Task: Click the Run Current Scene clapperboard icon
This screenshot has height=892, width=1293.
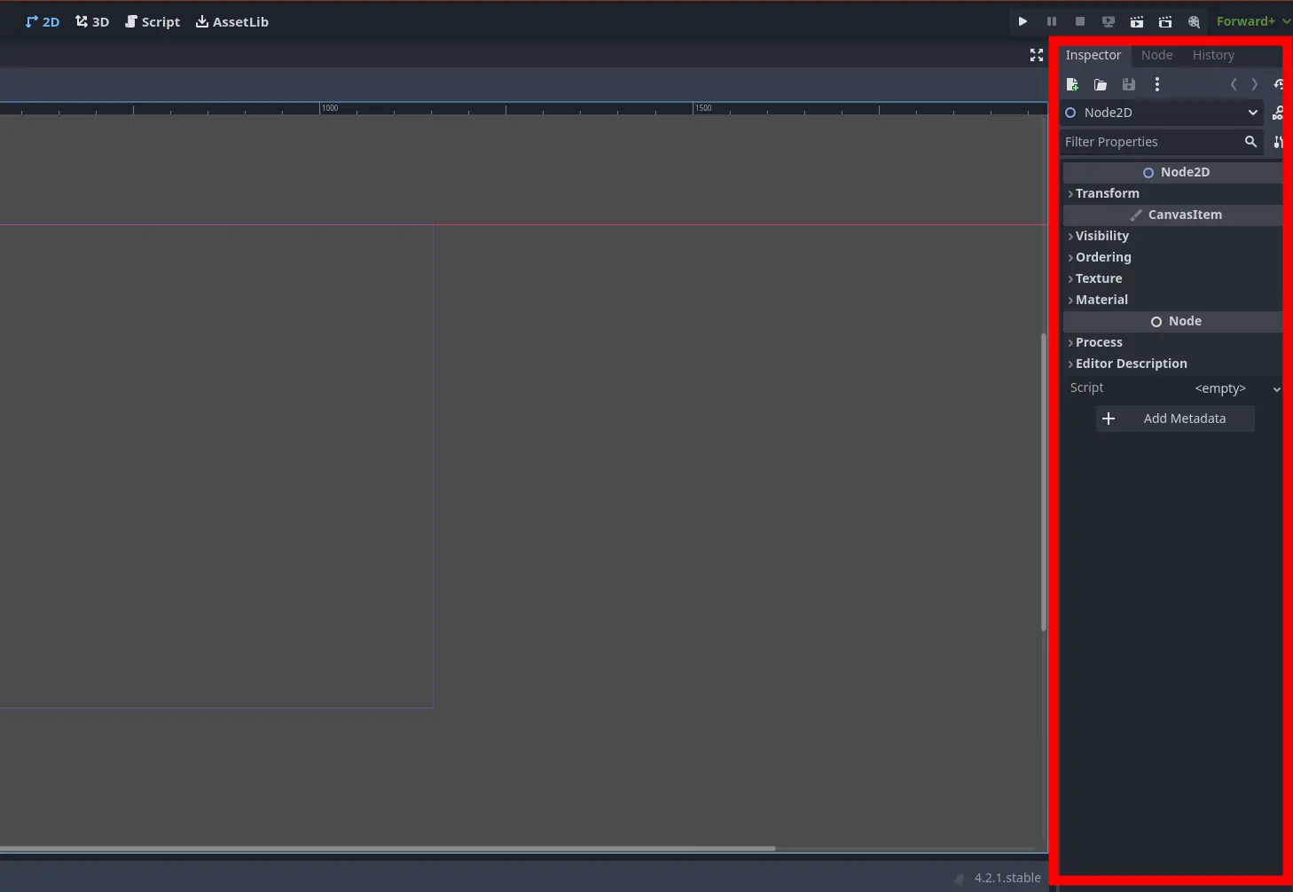Action: [1136, 21]
